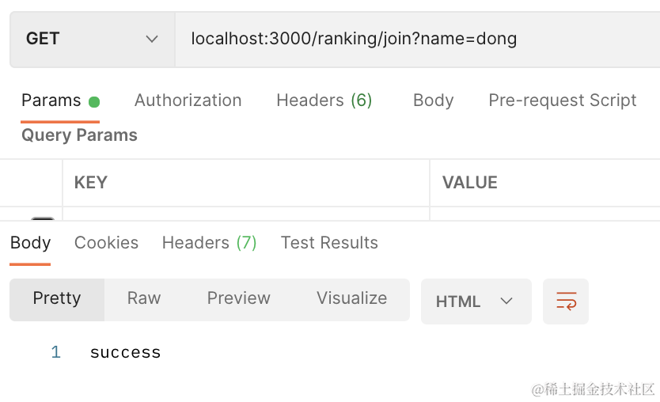
Task: Select the Headers (6) request tab
Action: pyautogui.click(x=324, y=100)
